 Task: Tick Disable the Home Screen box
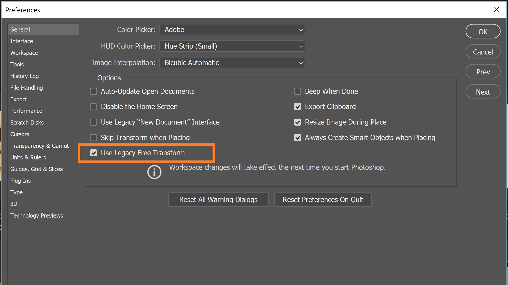click(93, 107)
